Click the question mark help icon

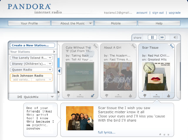click(58, 97)
